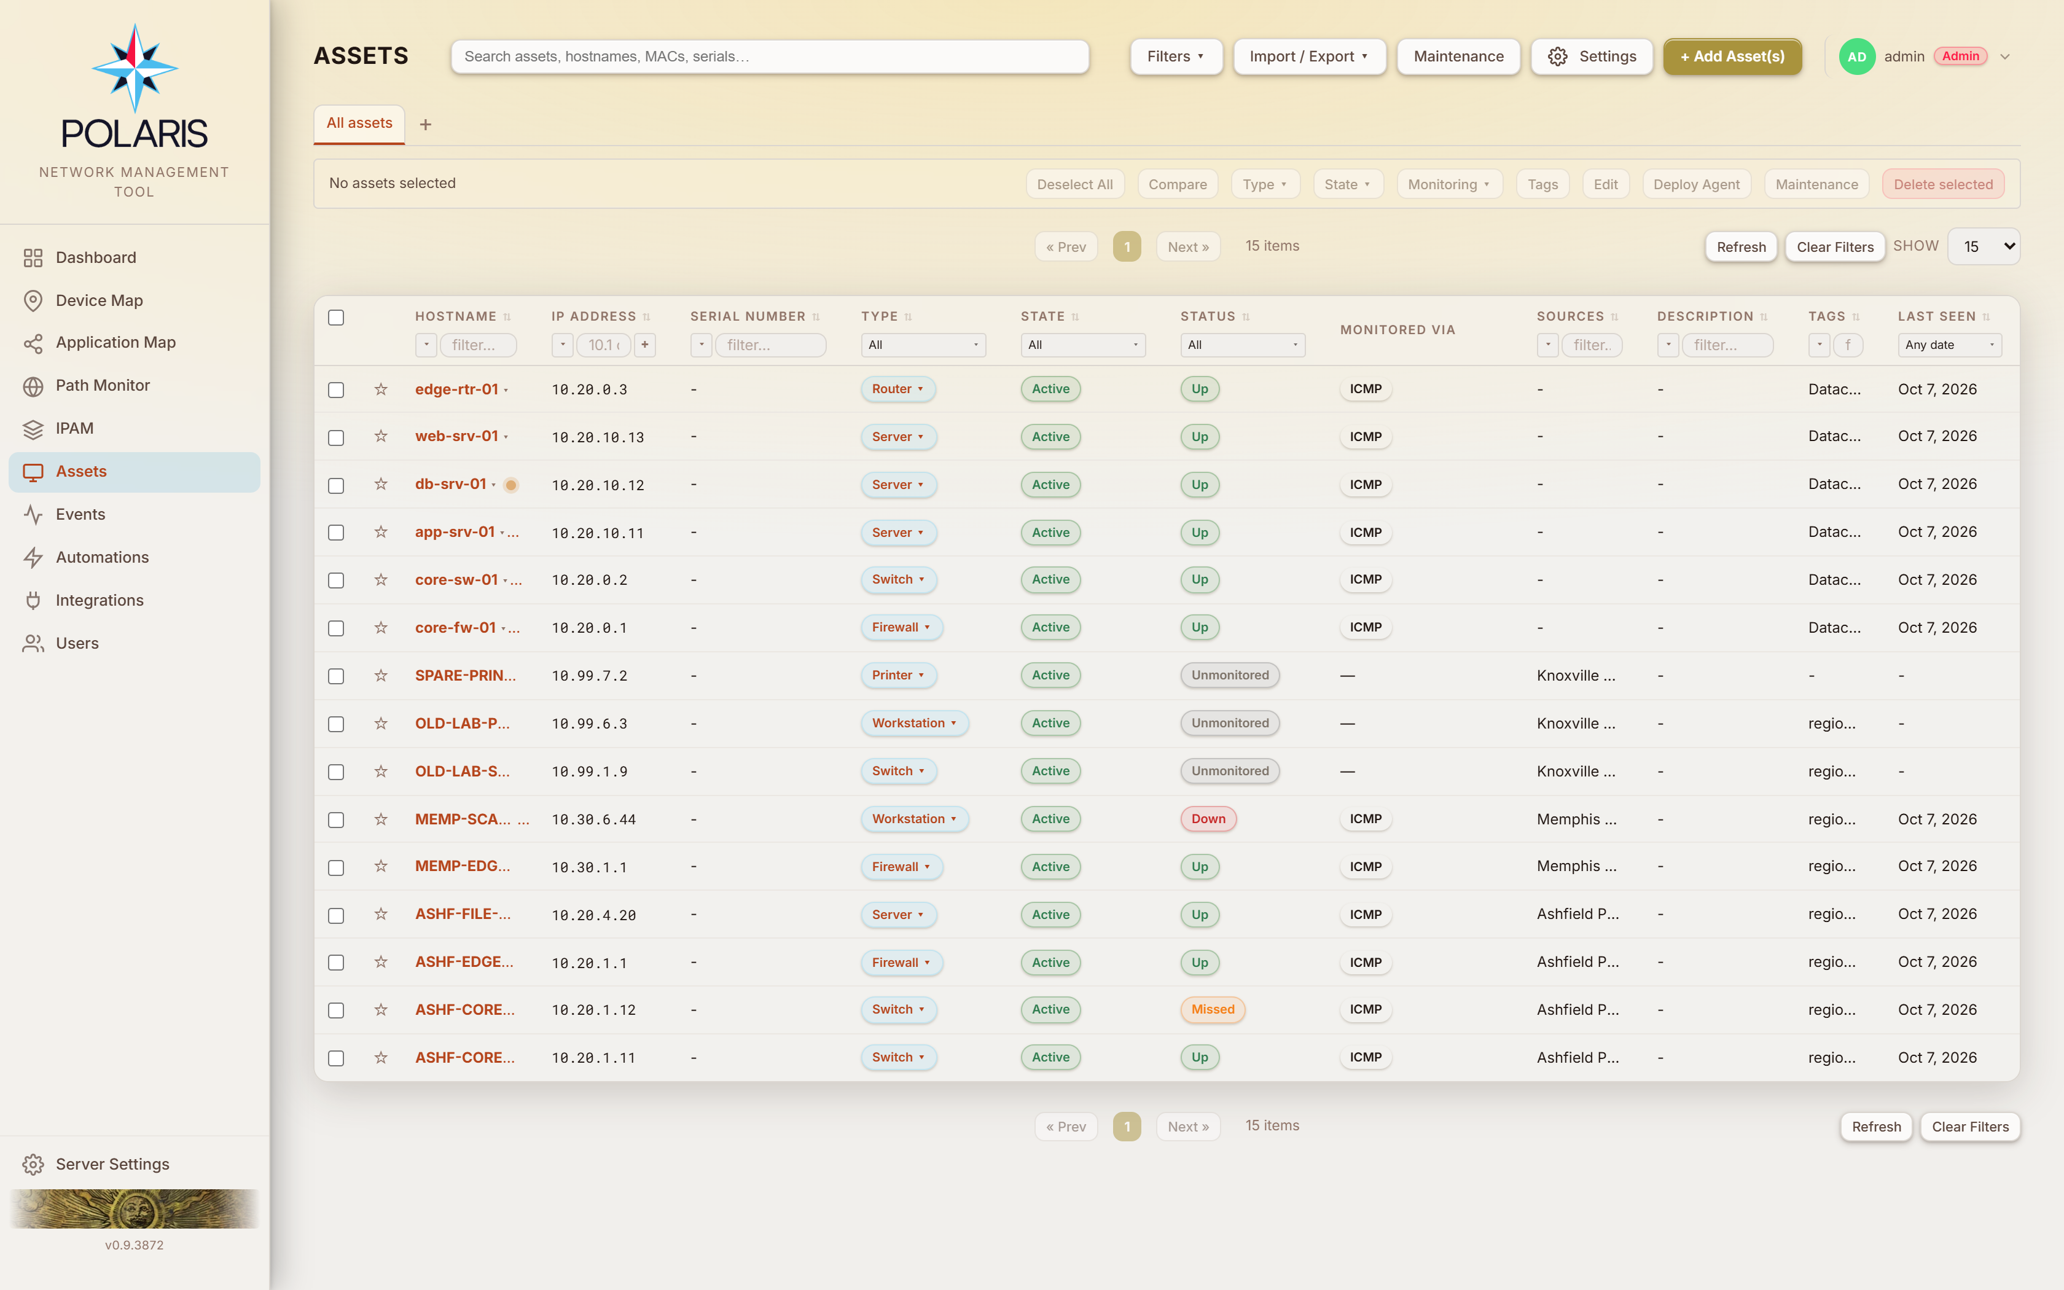Click the IP address filter plus button
The width and height of the screenshot is (2064, 1290).
click(645, 345)
